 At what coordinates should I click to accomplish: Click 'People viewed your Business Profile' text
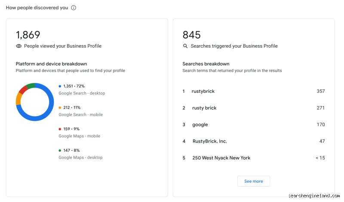click(63, 46)
